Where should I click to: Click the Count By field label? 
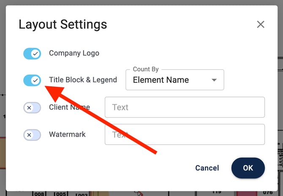145,69
